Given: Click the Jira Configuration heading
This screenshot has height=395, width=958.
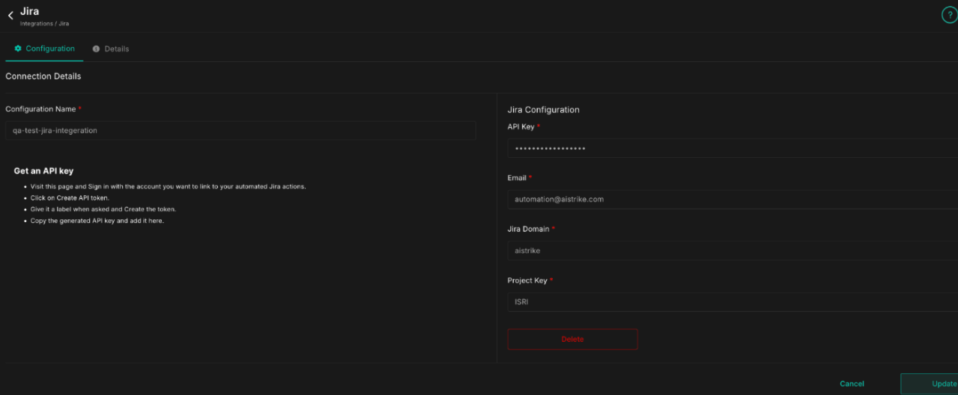Looking at the screenshot, I should pos(544,109).
